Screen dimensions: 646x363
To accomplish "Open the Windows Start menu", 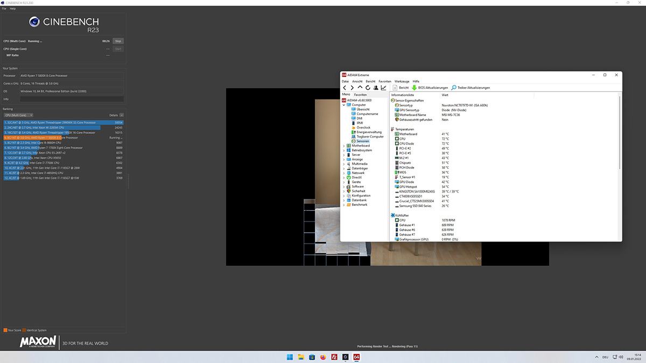I will point(290,357).
